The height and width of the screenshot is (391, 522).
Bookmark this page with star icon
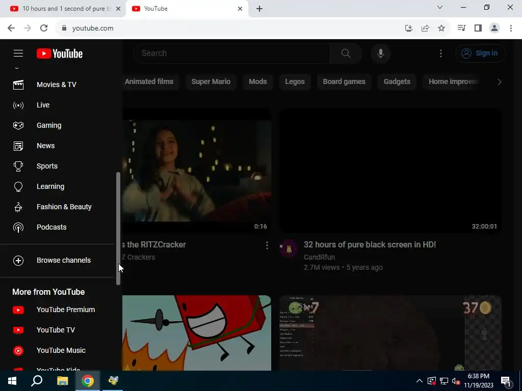click(x=441, y=29)
